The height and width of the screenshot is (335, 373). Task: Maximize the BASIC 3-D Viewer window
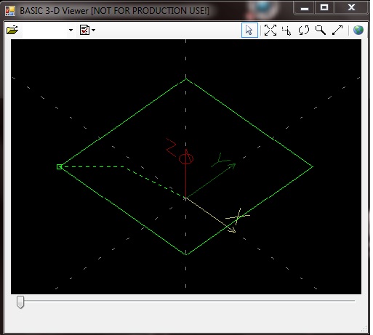click(x=324, y=8)
